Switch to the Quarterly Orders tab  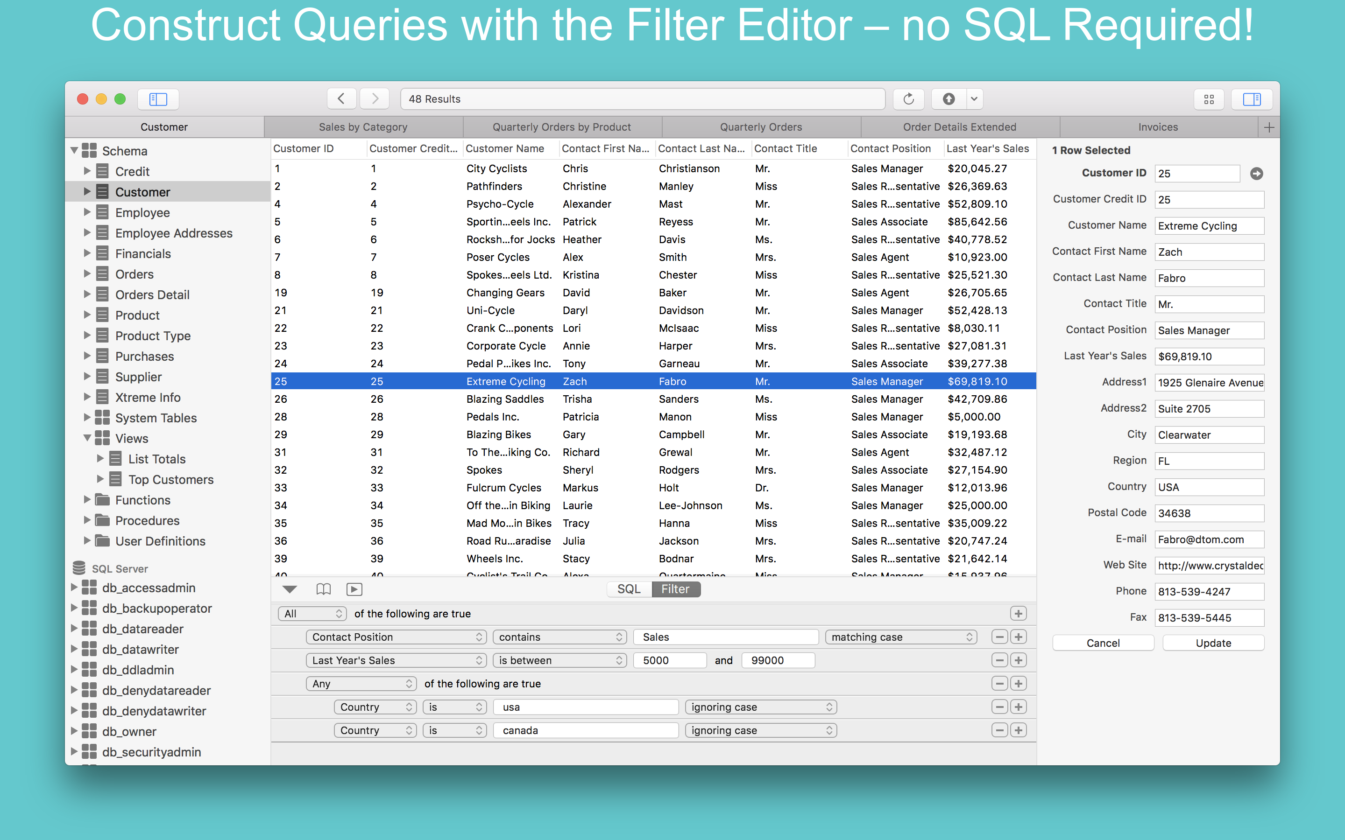(x=761, y=127)
